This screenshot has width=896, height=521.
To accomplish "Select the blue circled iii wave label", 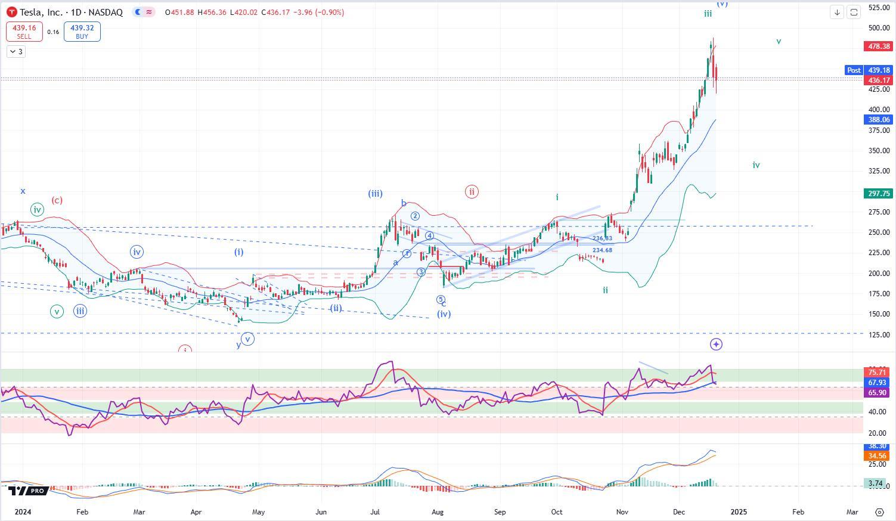I will (x=80, y=311).
